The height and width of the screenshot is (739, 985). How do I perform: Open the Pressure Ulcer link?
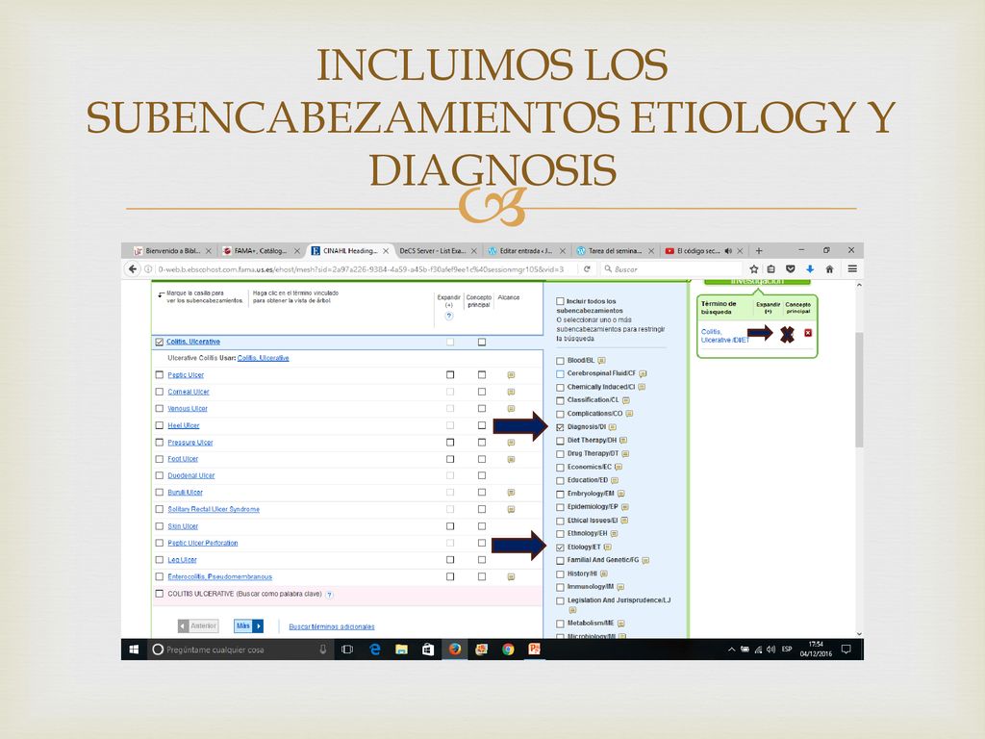(190, 443)
